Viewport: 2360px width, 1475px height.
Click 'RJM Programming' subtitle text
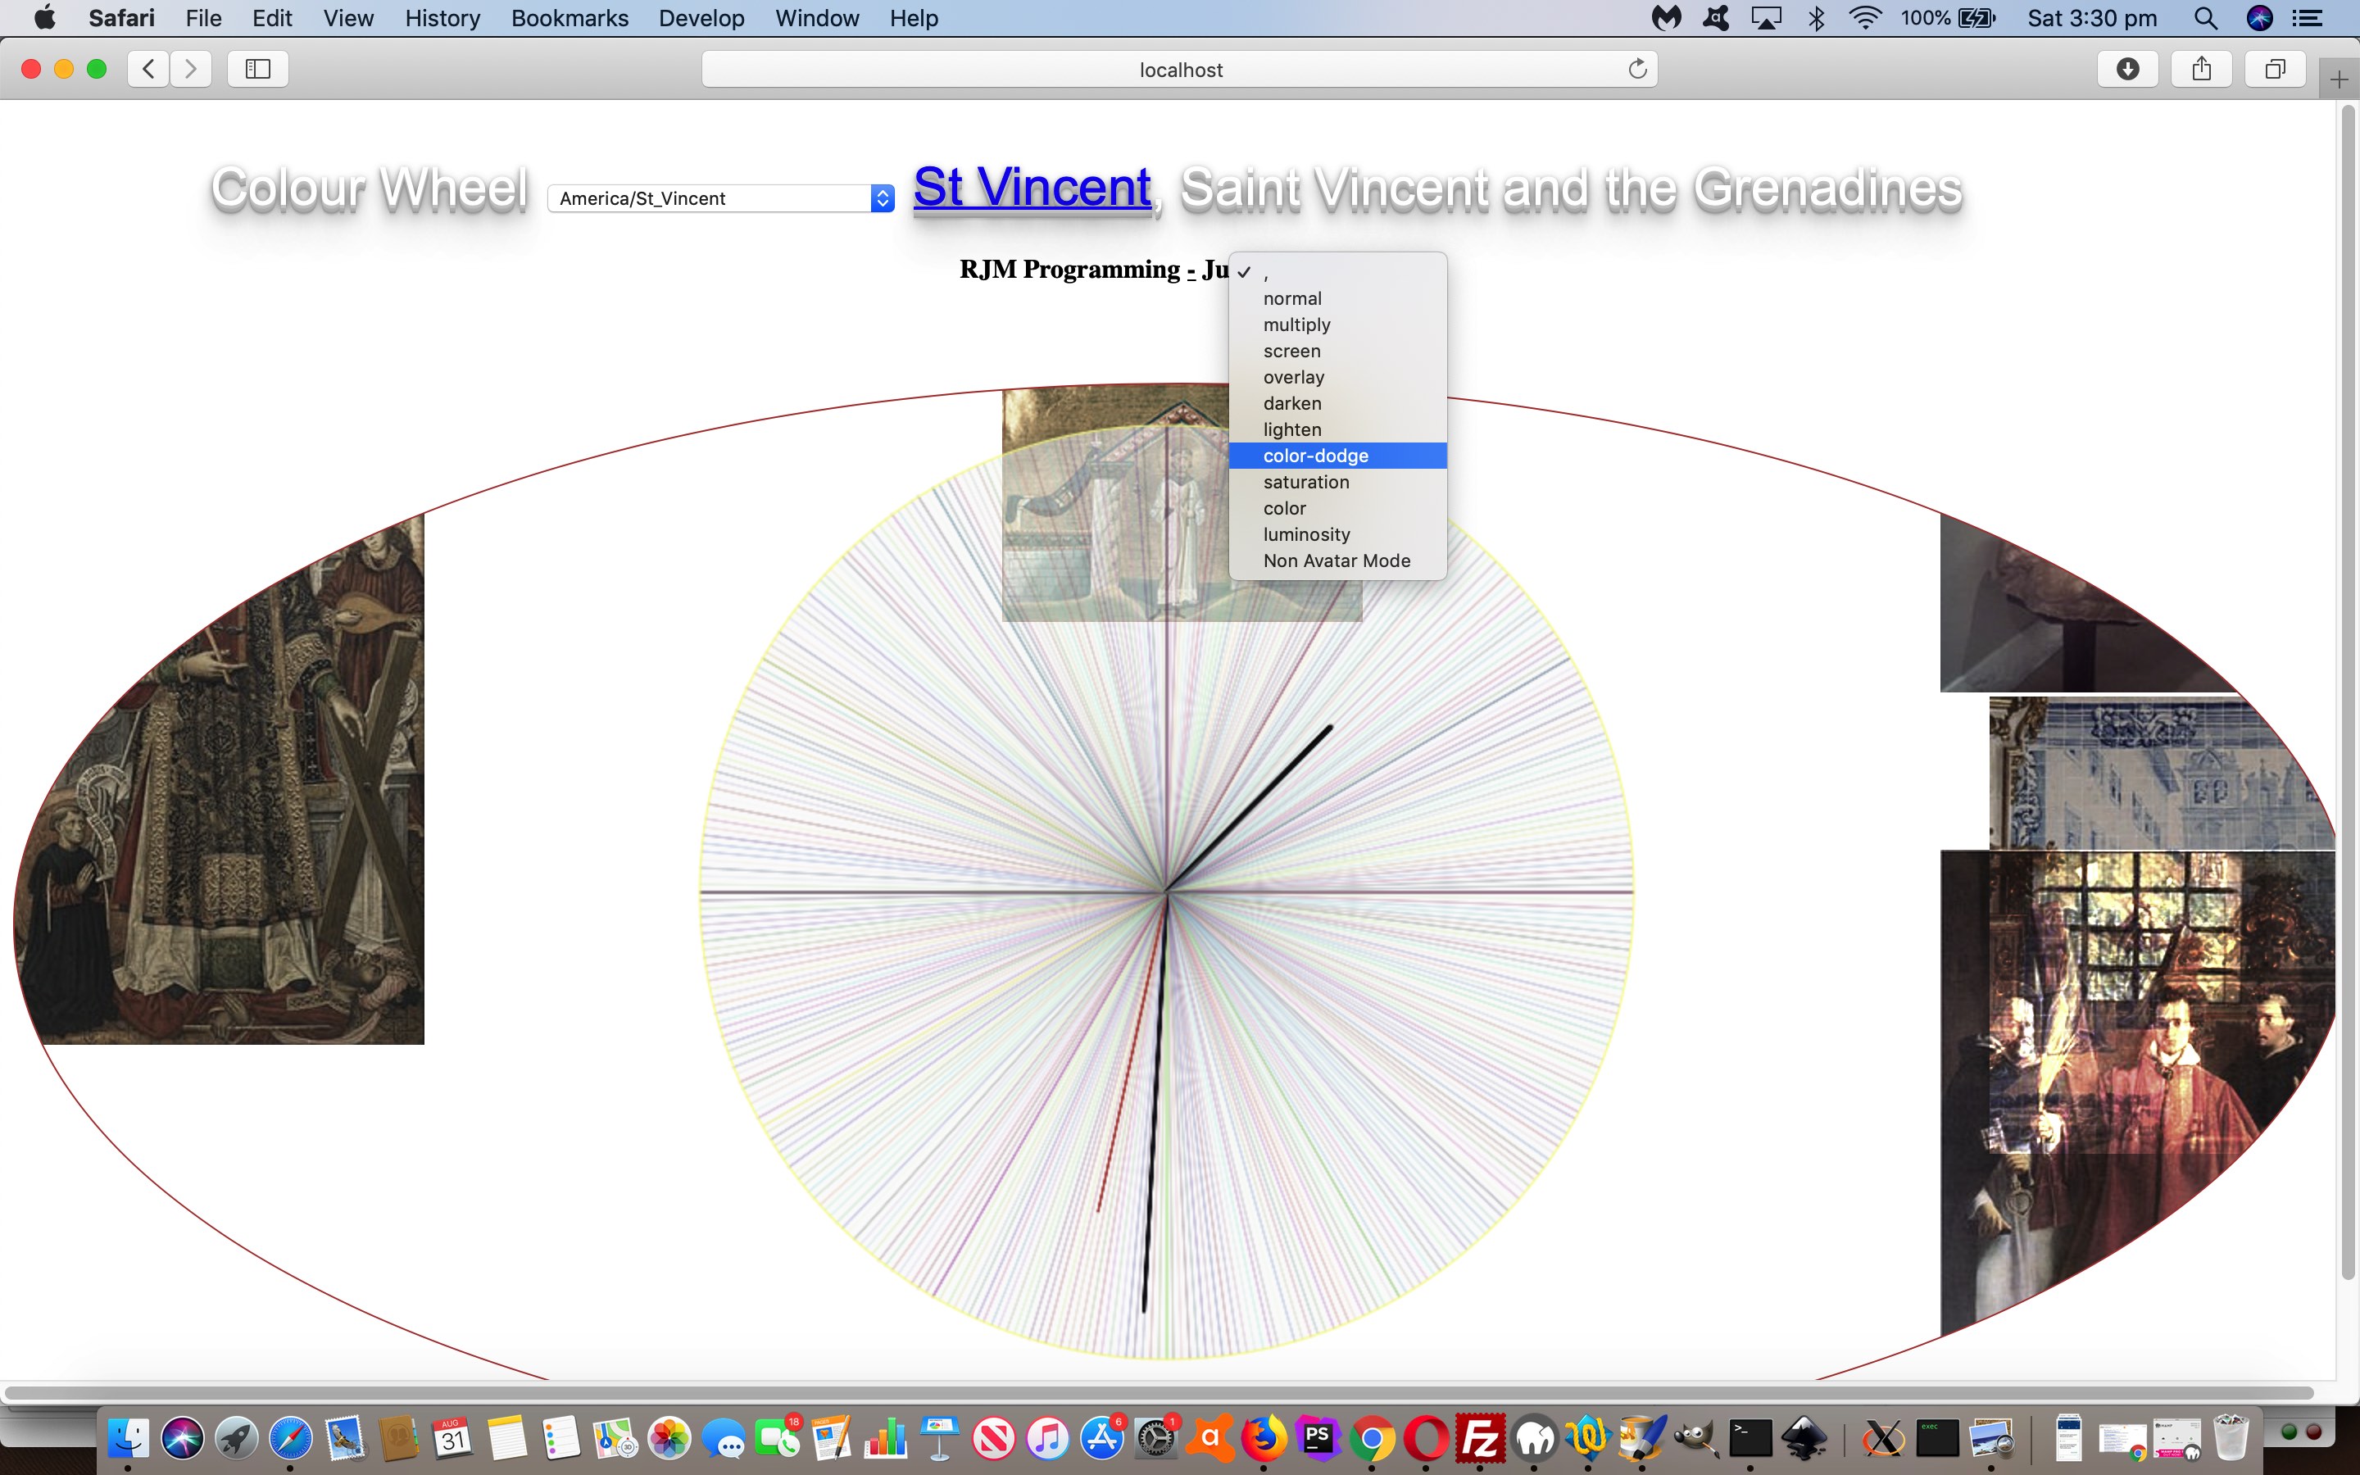coord(1070,270)
